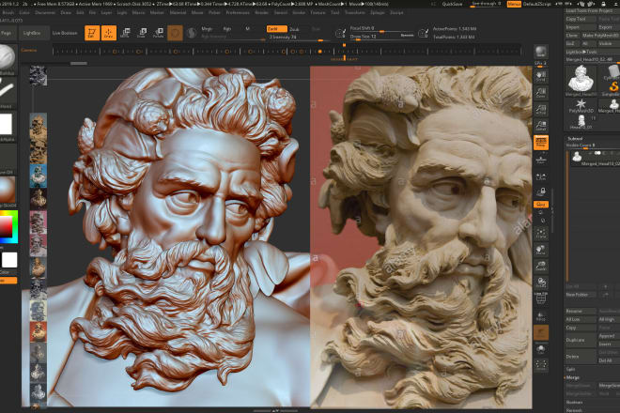Open the current brush thumbnail
The width and height of the screenshot is (620, 413).
[x=8, y=57]
